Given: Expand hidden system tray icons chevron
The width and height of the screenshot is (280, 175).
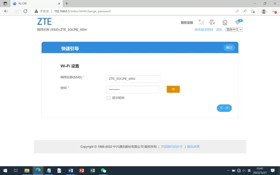Looking at the screenshot, I should [228, 170].
